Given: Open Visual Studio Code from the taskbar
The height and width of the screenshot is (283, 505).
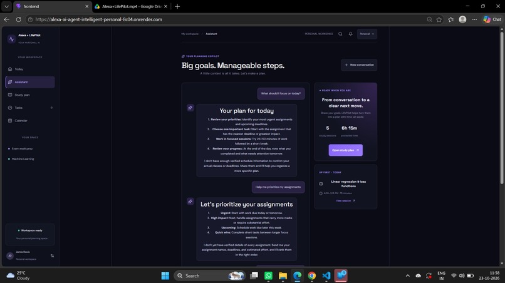Looking at the screenshot, I should [x=326, y=275].
